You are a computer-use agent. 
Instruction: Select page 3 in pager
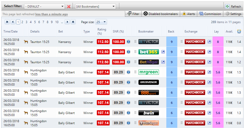point(27,22)
